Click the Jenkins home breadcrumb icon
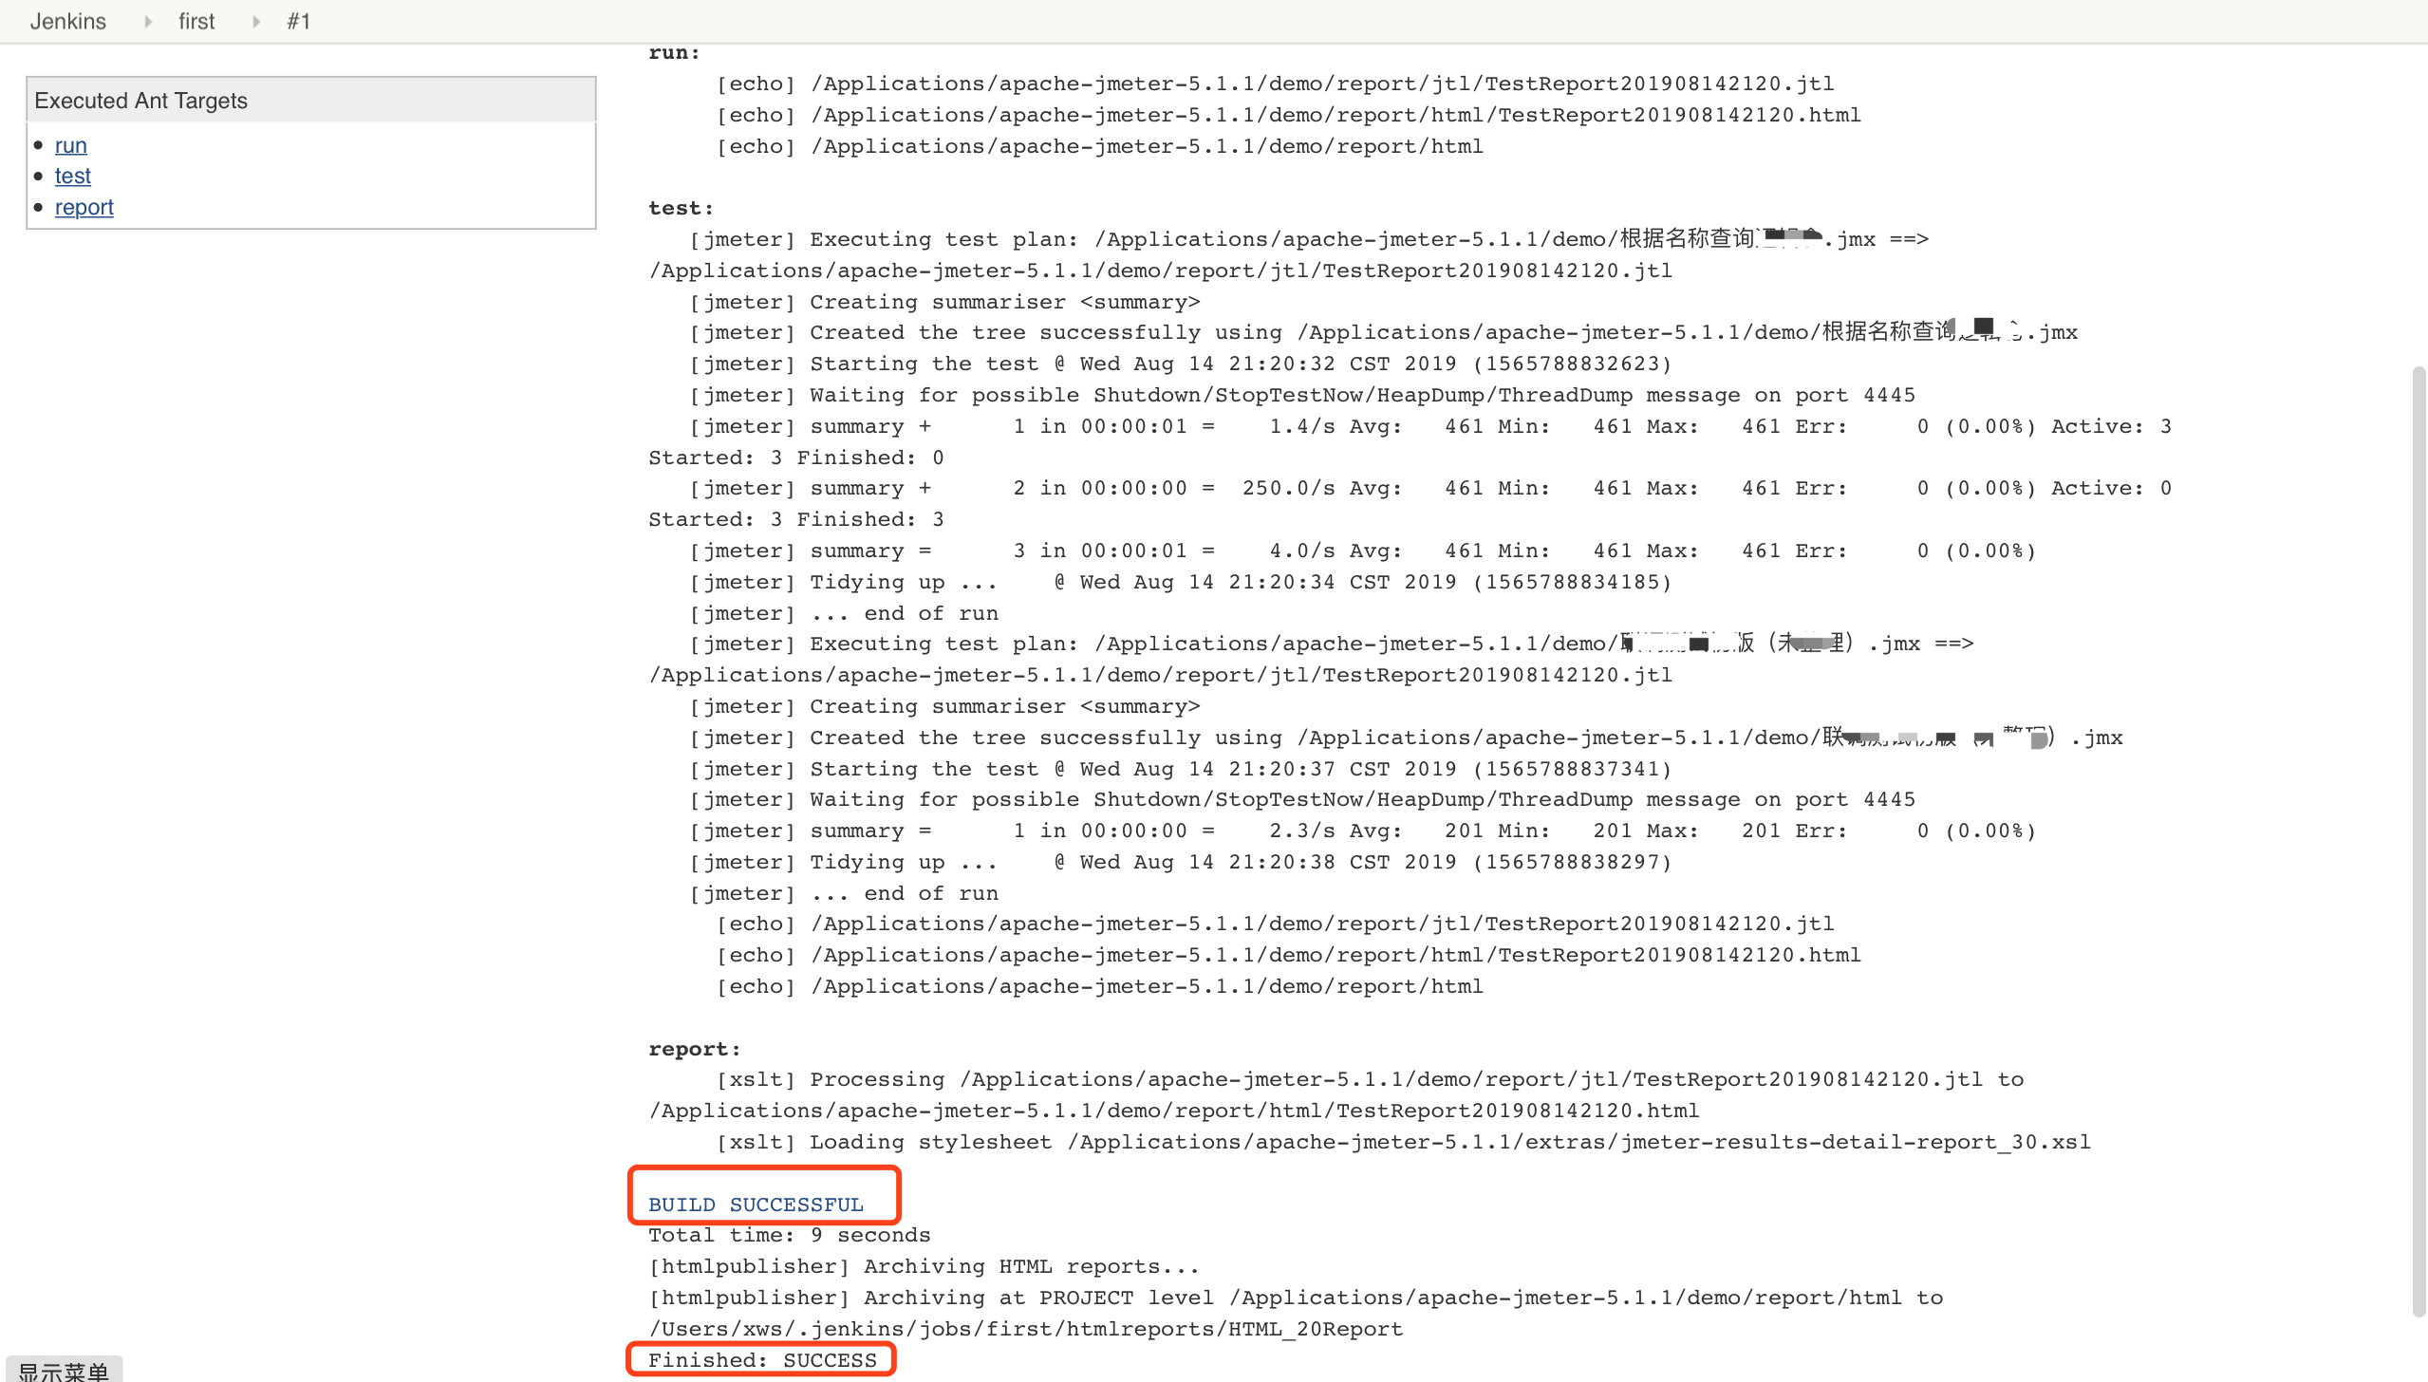Image resolution: width=2428 pixels, height=1382 pixels. 68,20
